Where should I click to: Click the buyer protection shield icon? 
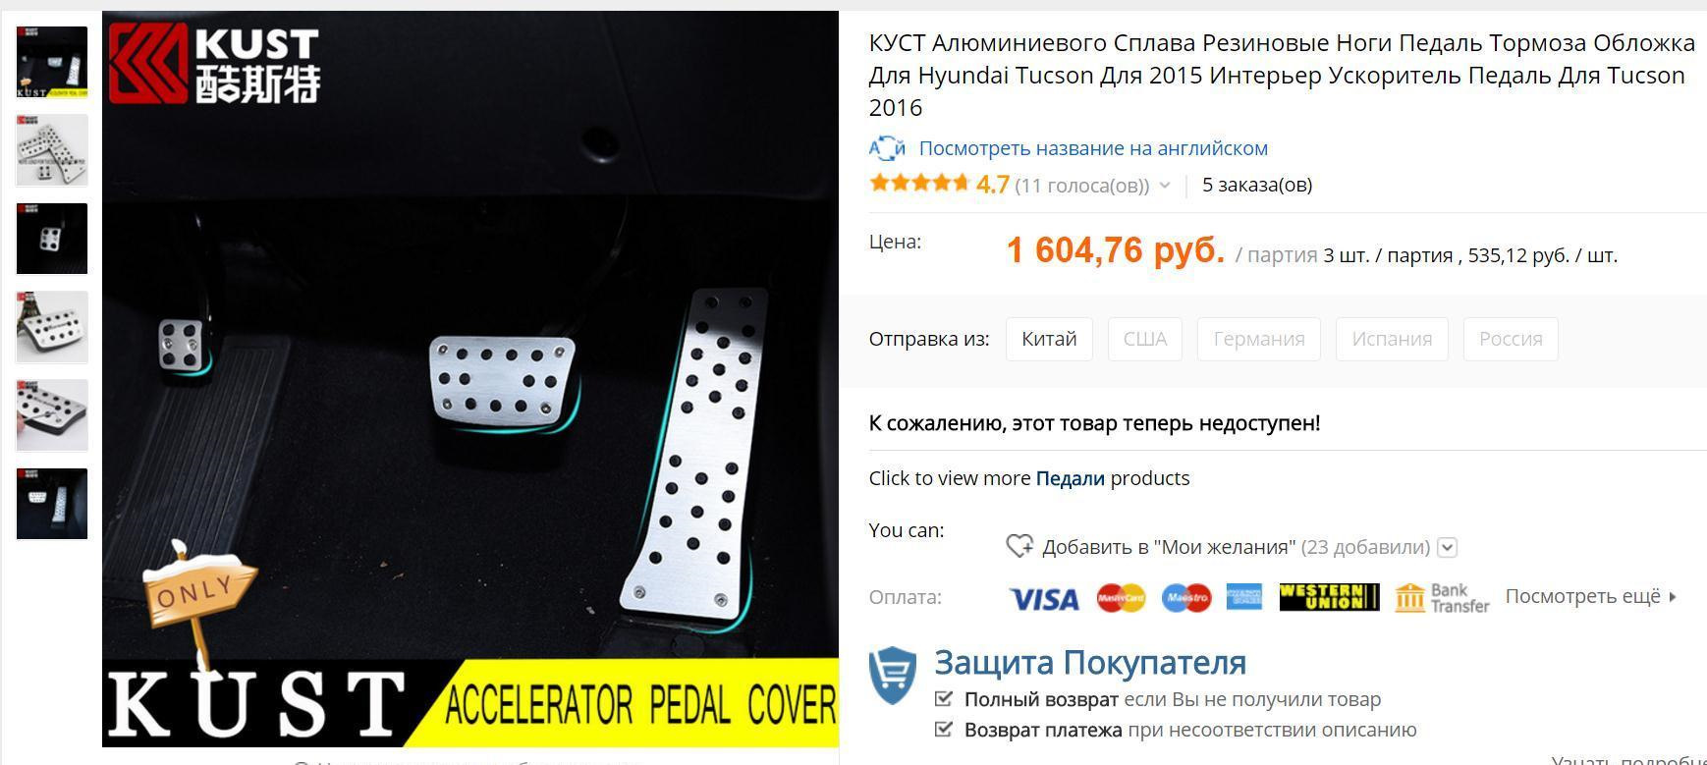pyautogui.click(x=893, y=675)
